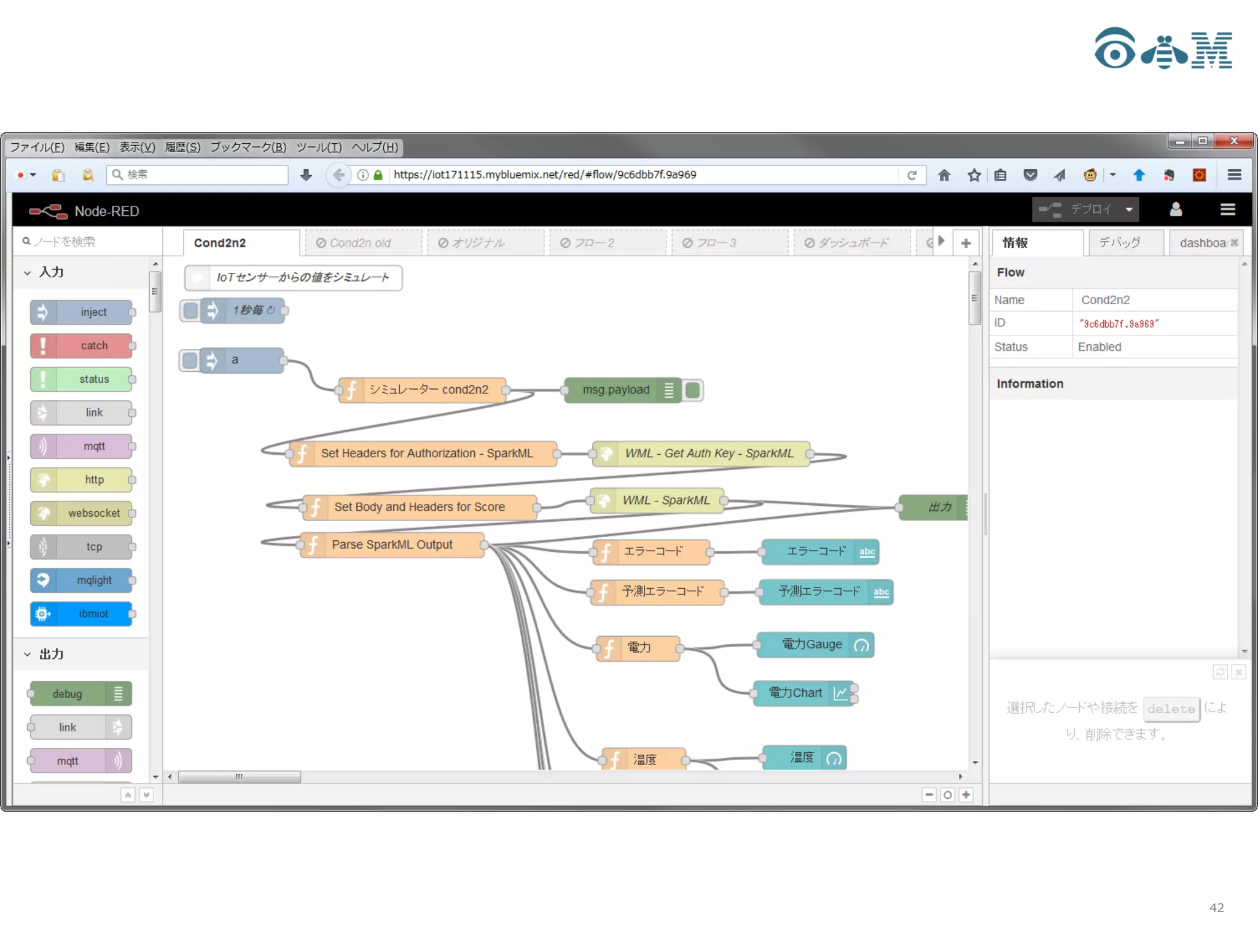This screenshot has width=1258, height=944.
Task: Open the デプロイ dropdown arrow
Action: (1129, 210)
